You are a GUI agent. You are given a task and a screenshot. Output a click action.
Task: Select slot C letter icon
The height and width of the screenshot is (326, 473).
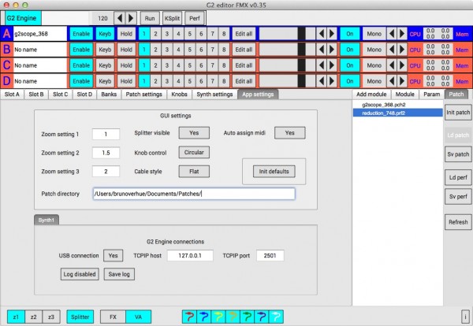click(6, 65)
